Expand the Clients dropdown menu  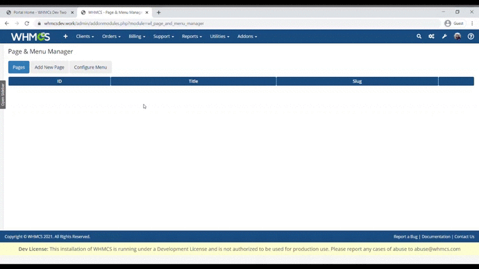[x=85, y=36]
